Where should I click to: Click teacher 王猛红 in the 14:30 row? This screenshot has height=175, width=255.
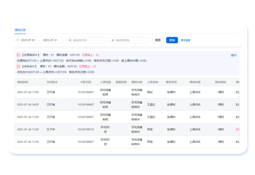[x=151, y=105]
